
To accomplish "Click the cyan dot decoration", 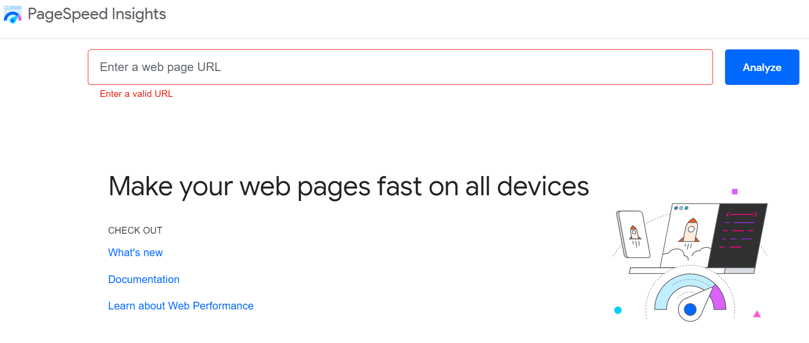I will (618, 310).
